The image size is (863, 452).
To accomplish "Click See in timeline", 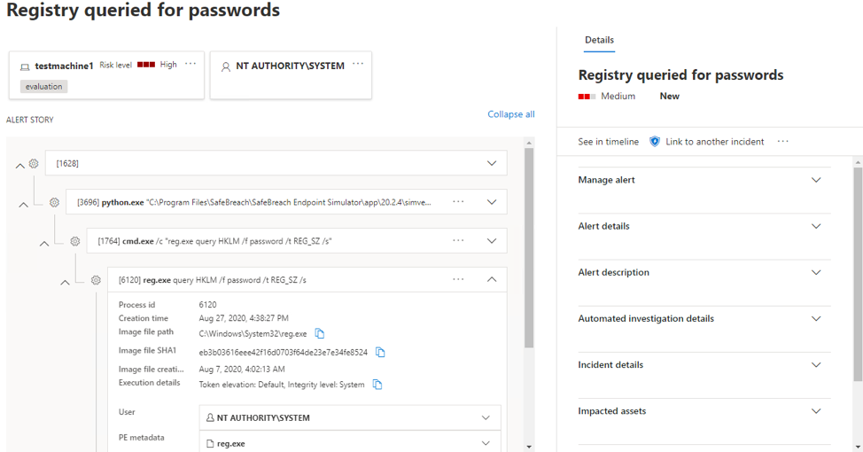I will point(608,142).
